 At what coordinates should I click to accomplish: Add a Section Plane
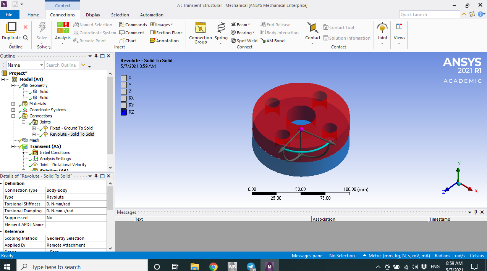[x=166, y=33]
